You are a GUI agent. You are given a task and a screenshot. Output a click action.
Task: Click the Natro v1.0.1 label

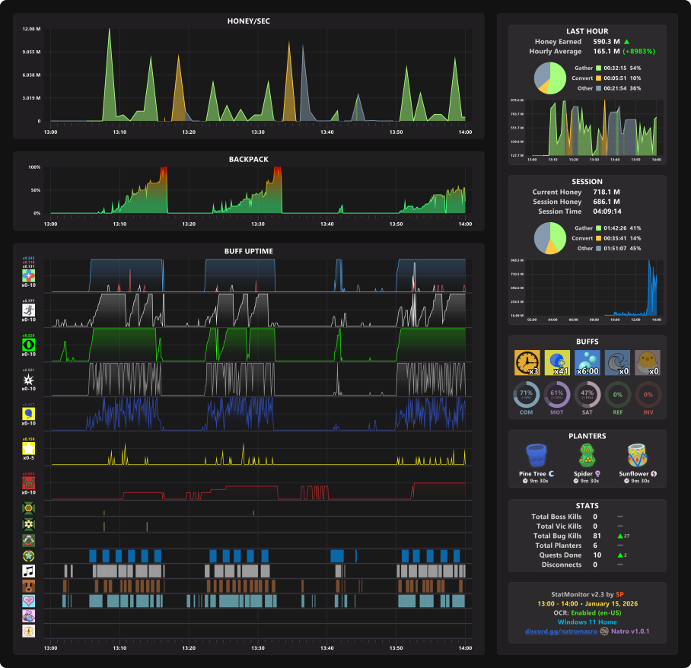click(x=630, y=631)
